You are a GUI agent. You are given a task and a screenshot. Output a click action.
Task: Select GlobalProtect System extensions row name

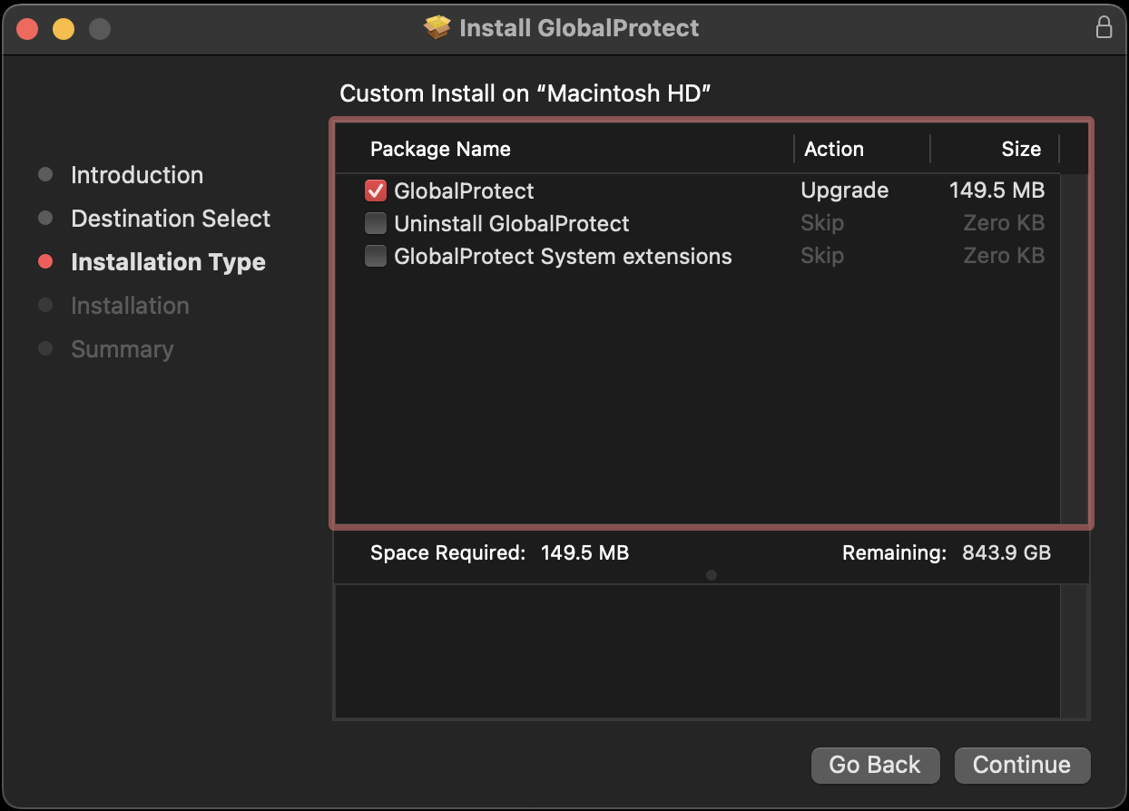pos(563,257)
